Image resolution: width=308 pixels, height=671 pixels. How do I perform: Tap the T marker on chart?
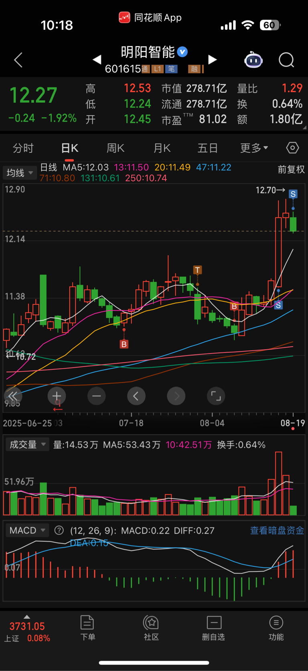point(197,270)
